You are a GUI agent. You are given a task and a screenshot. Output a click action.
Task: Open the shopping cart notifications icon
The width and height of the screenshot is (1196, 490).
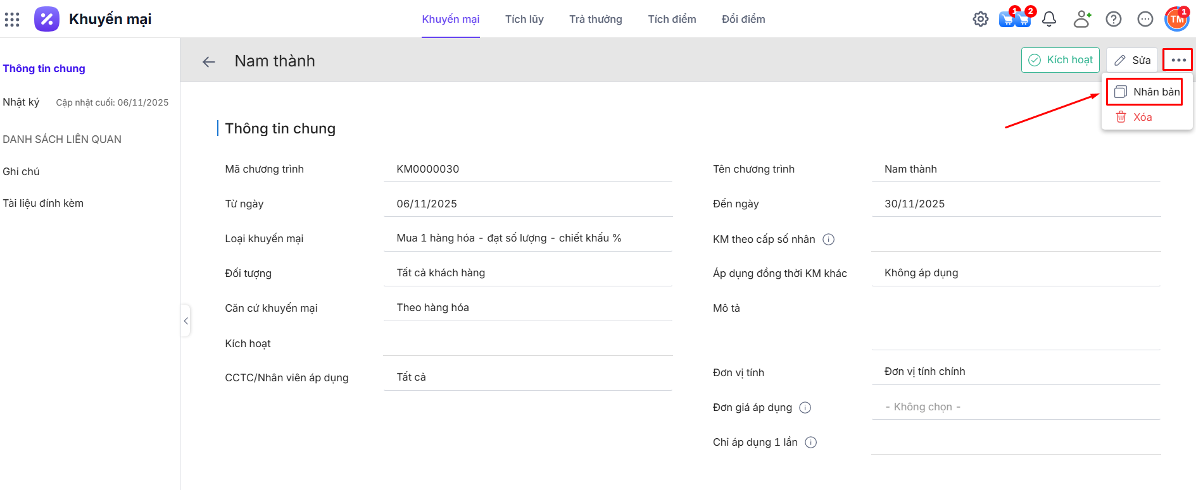[x=1015, y=19]
